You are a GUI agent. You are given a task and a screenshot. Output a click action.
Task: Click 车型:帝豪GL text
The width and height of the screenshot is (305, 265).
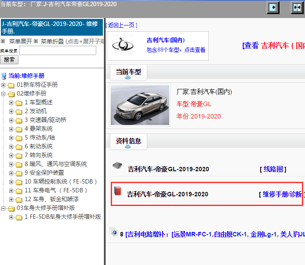(194, 104)
